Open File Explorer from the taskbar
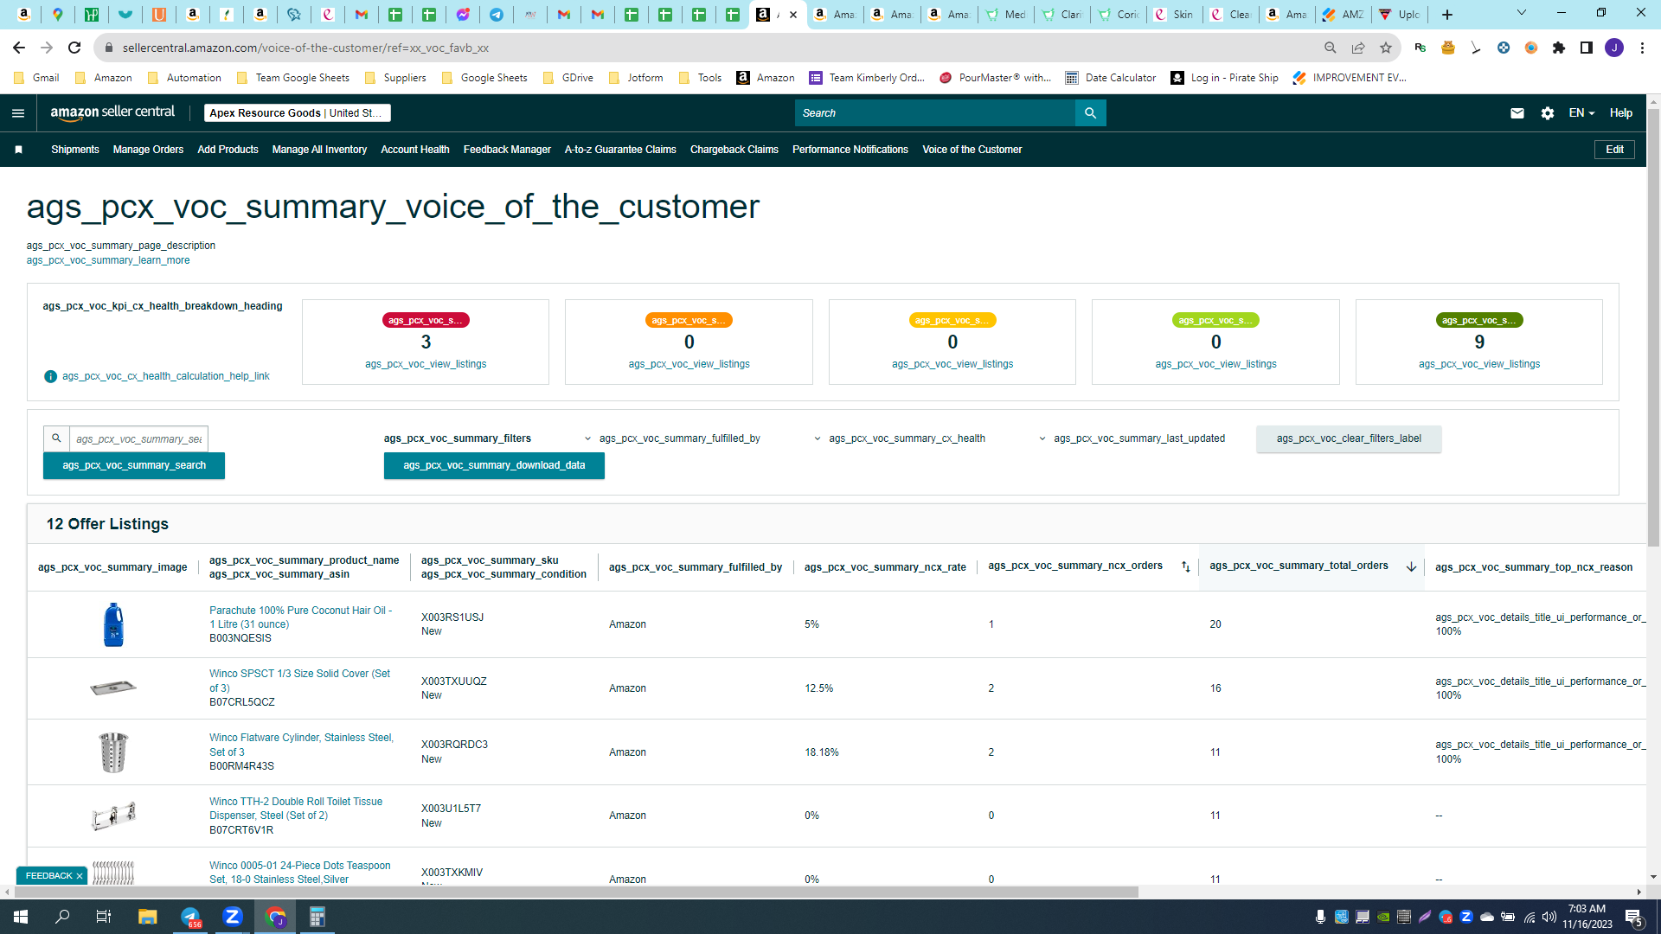Viewport: 1661px width, 934px height. pyautogui.click(x=147, y=917)
